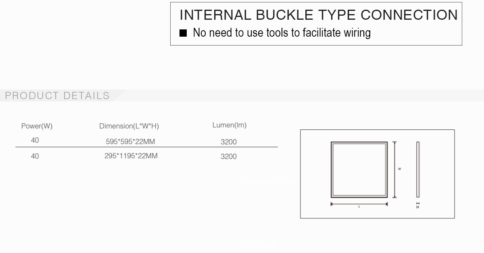This screenshot has height=253, width=484.
Task: Click the 40 power value in first row
Action: [35, 141]
